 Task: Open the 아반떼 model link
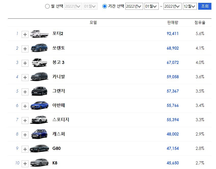click(x=59, y=105)
